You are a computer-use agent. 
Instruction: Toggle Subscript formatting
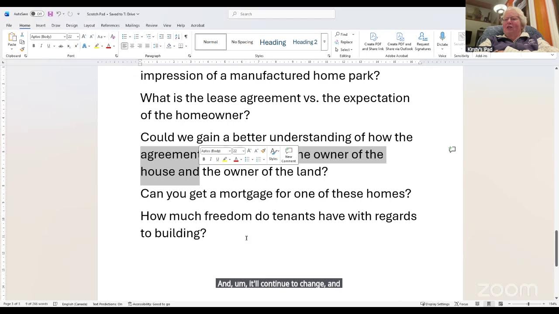69,46
